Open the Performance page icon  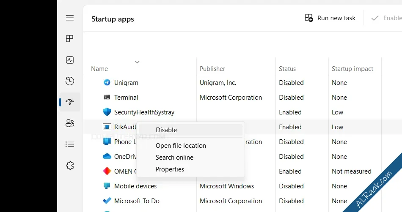tap(70, 60)
